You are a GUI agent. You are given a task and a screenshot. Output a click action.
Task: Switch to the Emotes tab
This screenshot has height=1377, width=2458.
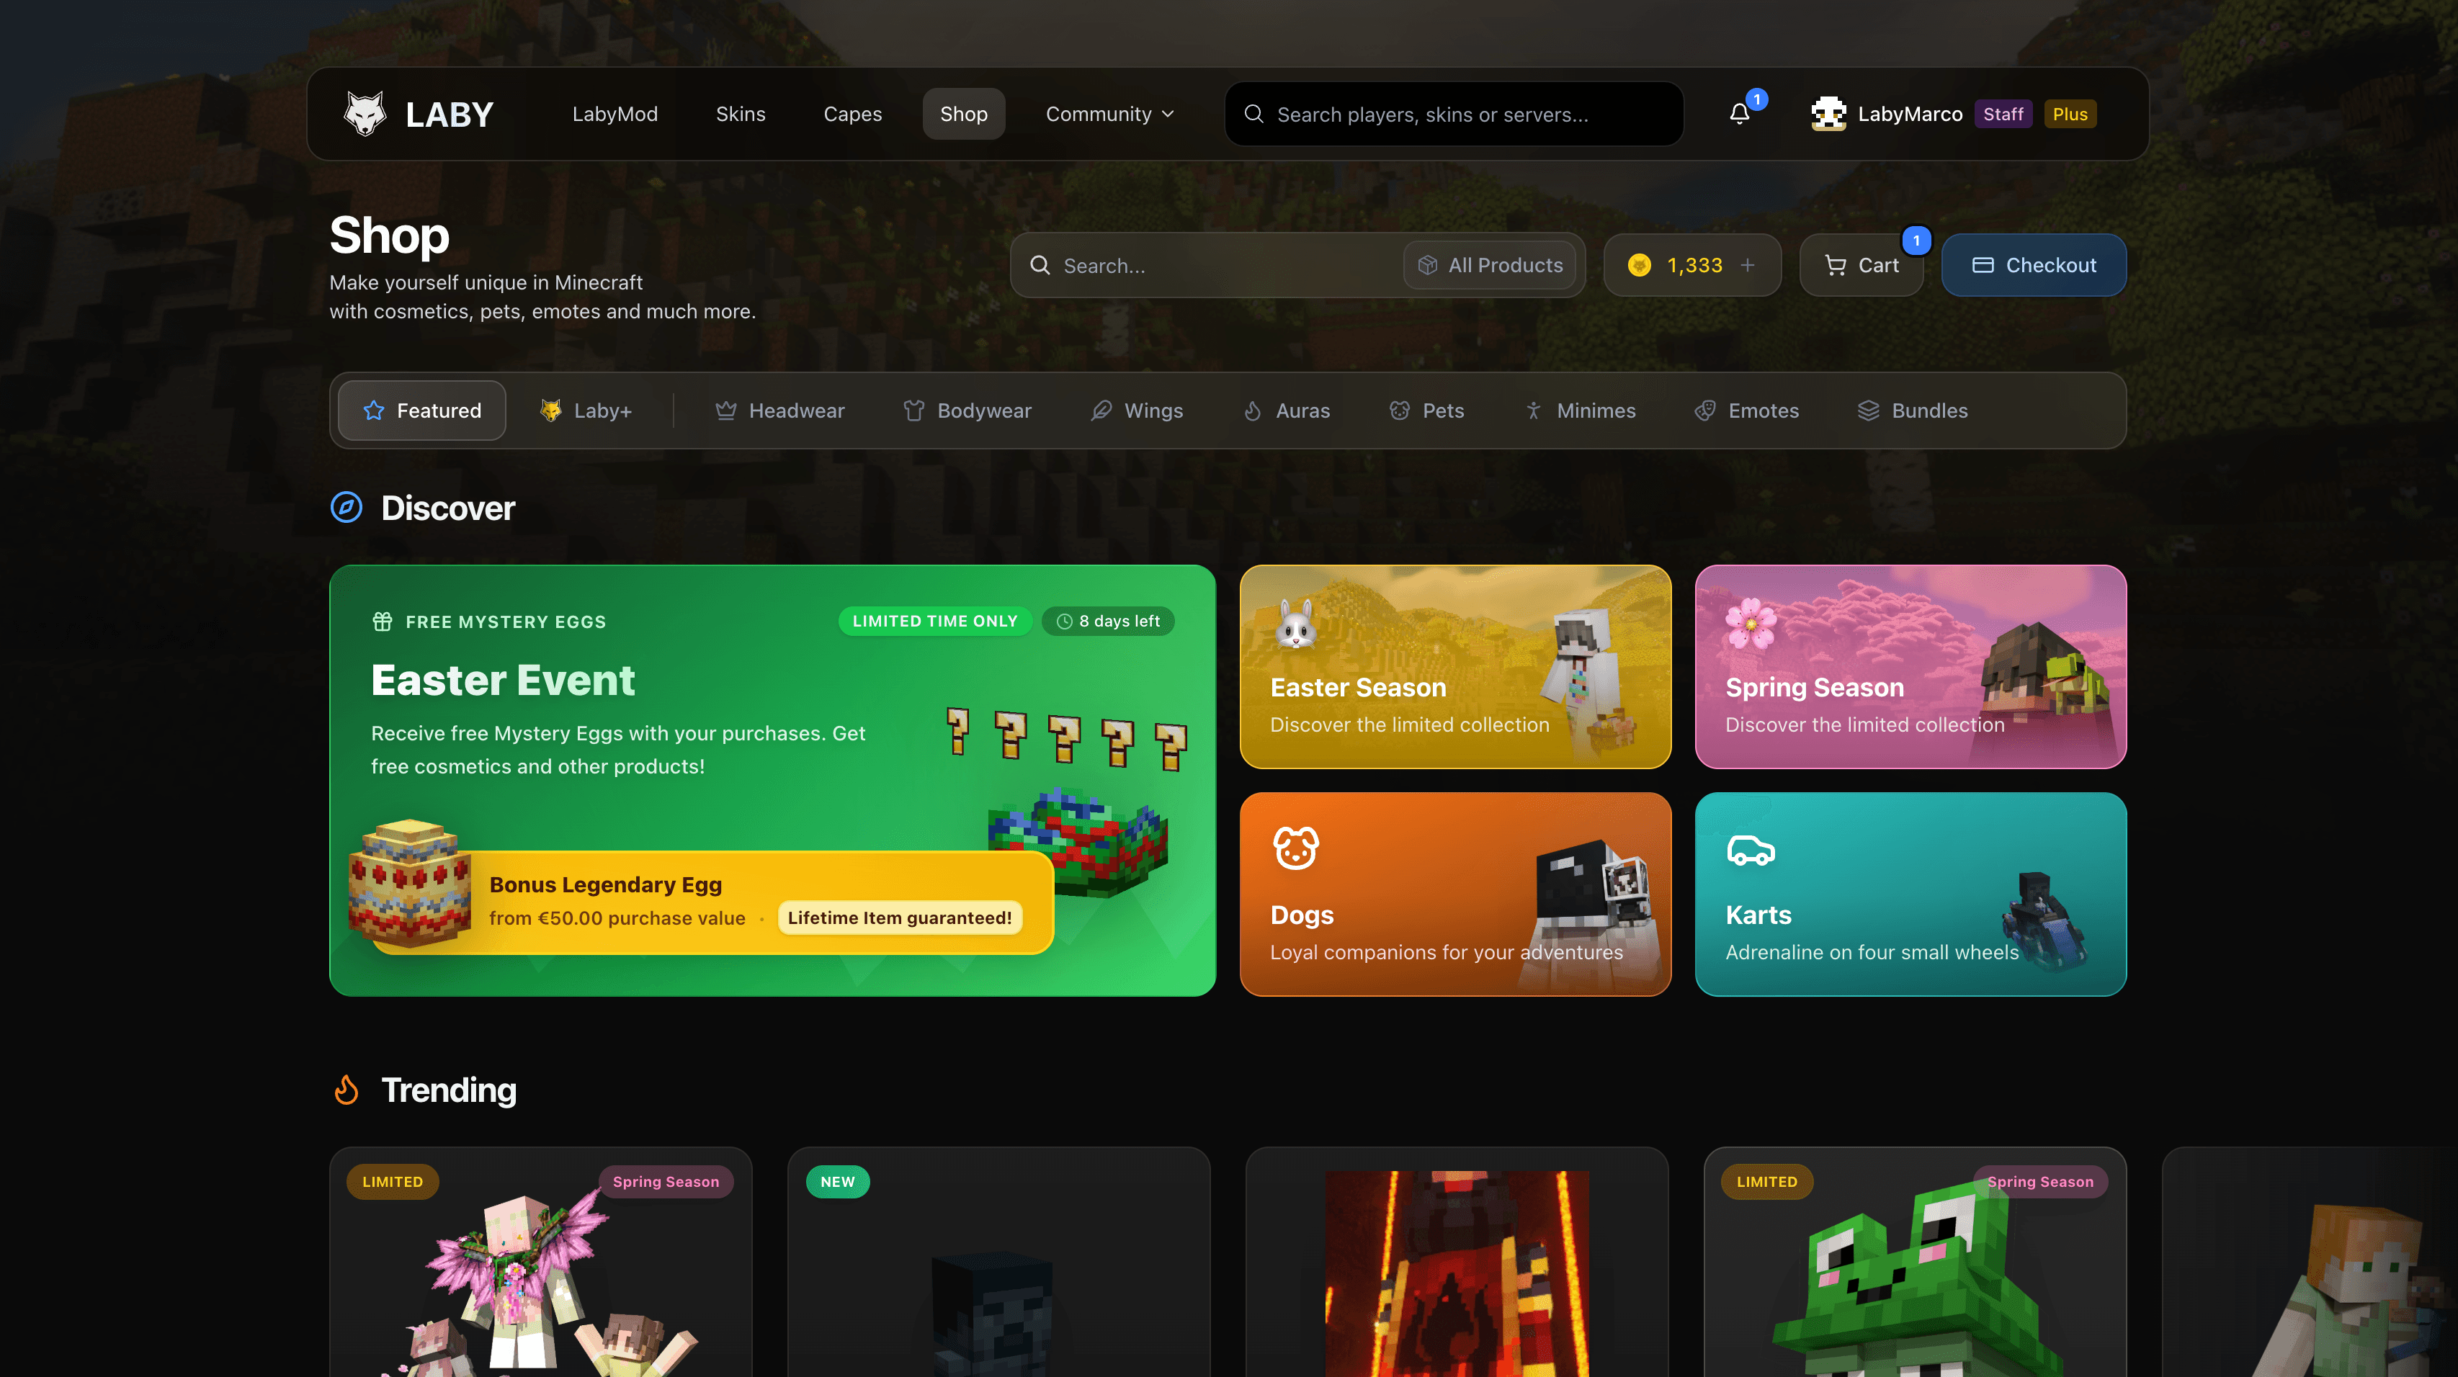pyautogui.click(x=1746, y=410)
